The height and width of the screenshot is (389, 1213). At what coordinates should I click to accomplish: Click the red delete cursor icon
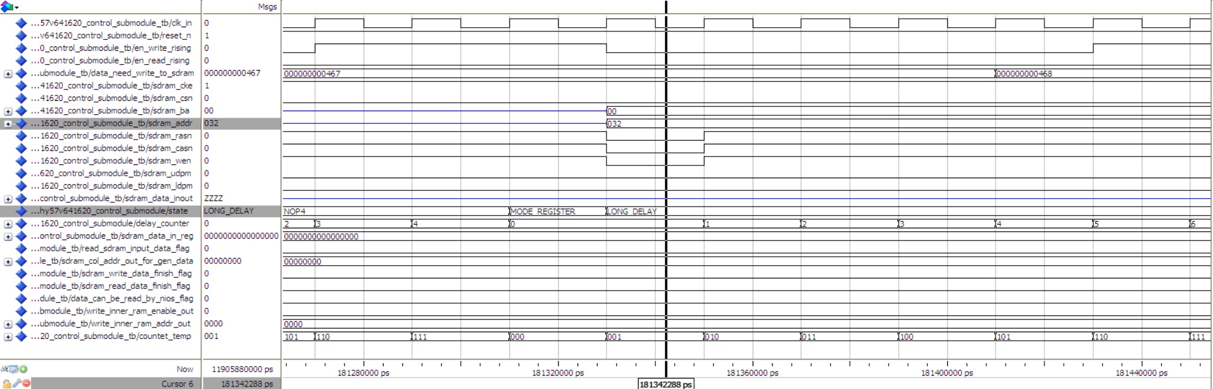pos(26,384)
